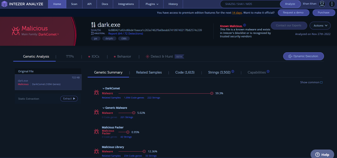This screenshot has height=158, width=337.
Task: Select the Genetic Summary sub-tab
Action: (108, 73)
